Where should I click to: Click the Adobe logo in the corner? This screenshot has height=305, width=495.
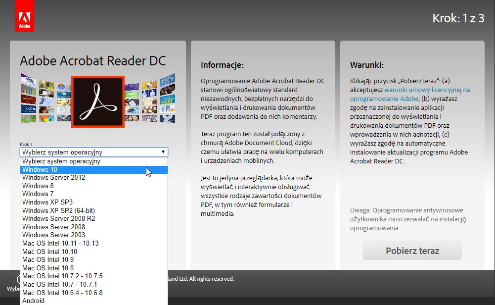[x=24, y=15]
